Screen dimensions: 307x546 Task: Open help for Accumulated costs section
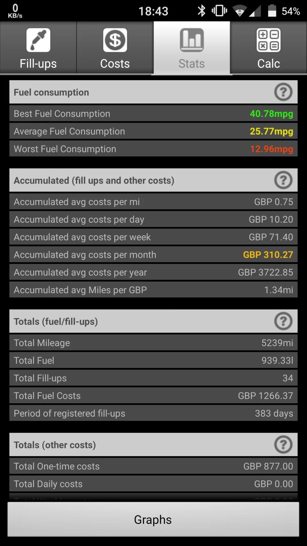point(283,180)
